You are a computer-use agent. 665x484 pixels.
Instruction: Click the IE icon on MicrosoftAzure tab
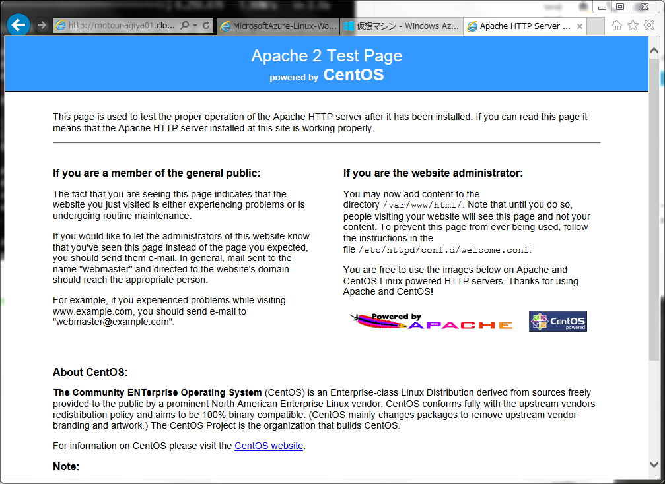pyautogui.click(x=225, y=26)
